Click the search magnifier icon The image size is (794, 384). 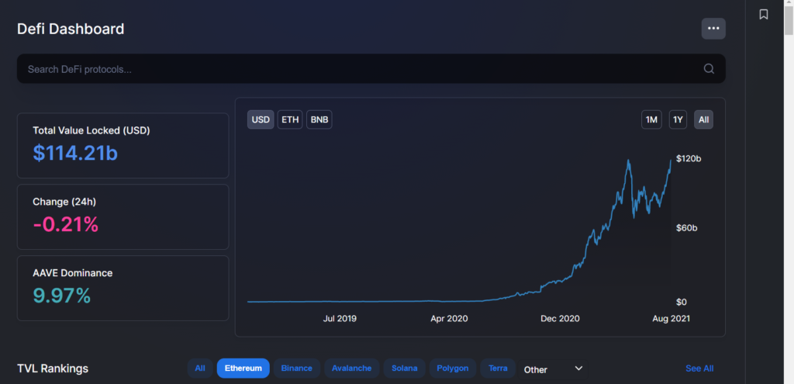pos(709,69)
